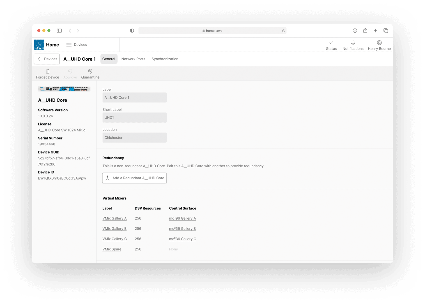425x303 pixels.
Task: Click the Lawo logo icon
Action: [39, 45]
